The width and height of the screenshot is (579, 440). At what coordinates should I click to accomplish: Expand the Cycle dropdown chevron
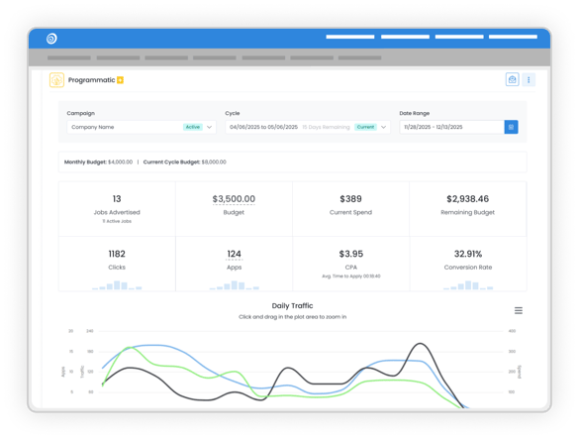(384, 127)
